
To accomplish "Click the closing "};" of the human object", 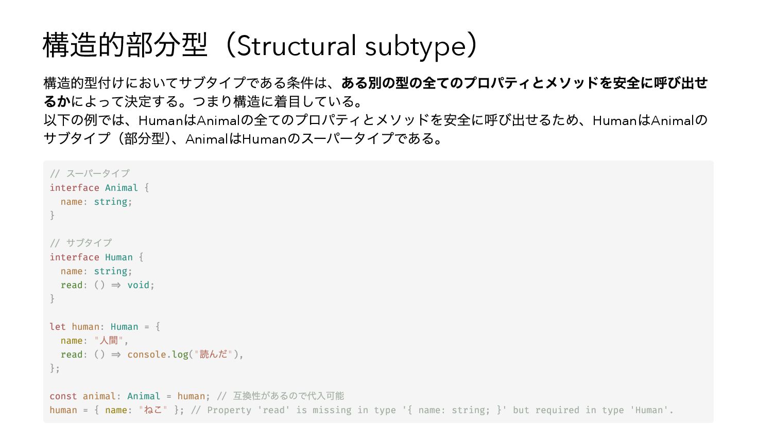I will 55,368.
